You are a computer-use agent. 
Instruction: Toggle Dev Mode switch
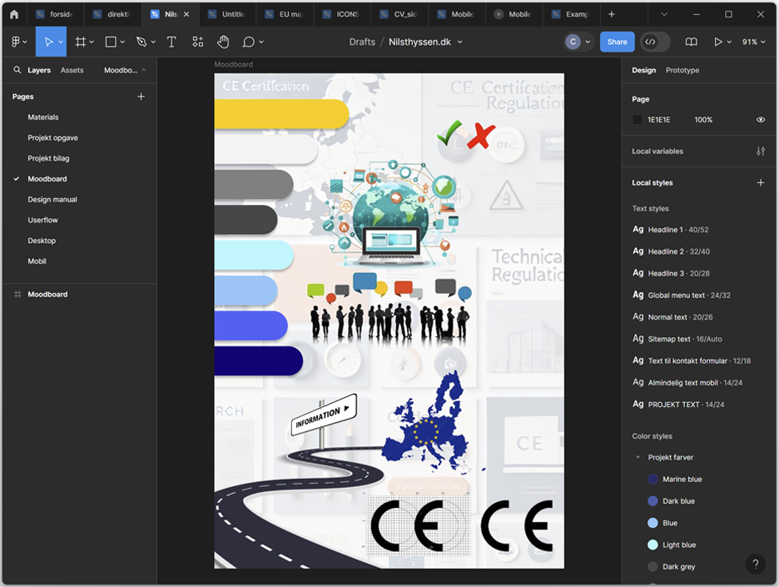click(655, 42)
